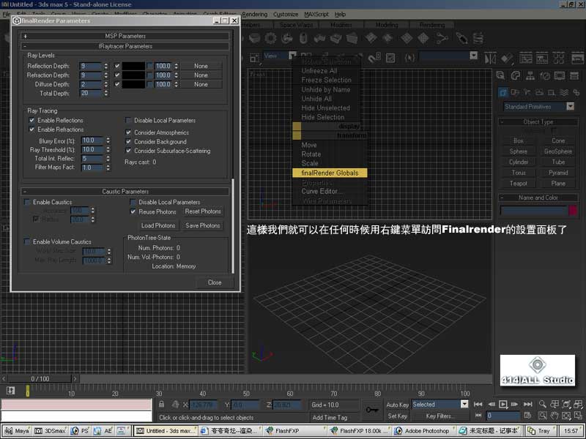Collapse the Object Type rollout
The image size is (586, 439).
pos(538,121)
